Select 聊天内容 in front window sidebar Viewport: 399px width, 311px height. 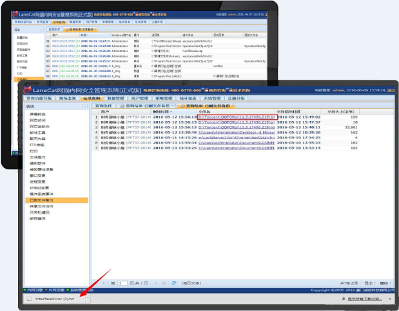pos(37,138)
